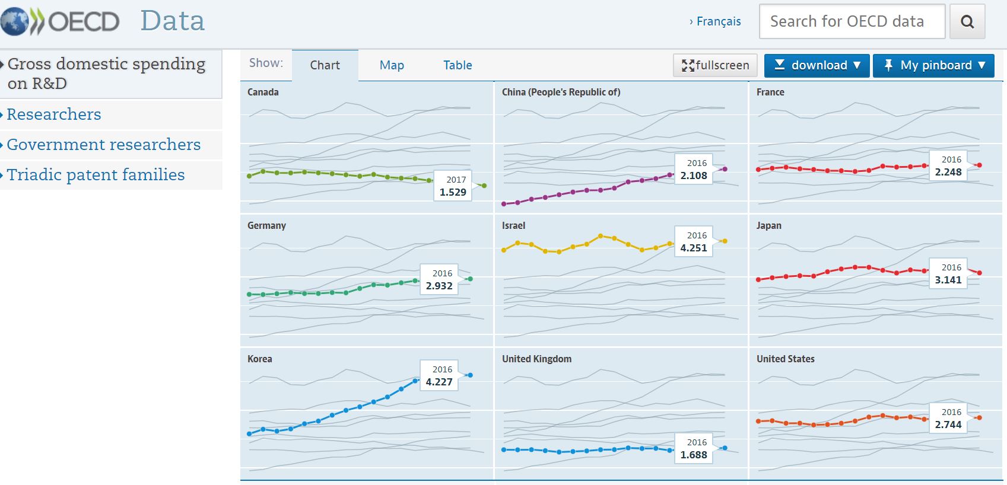1007x485 pixels.
Task: Click the United Kingdom 2016 value 1.688 label
Action: coord(694,449)
